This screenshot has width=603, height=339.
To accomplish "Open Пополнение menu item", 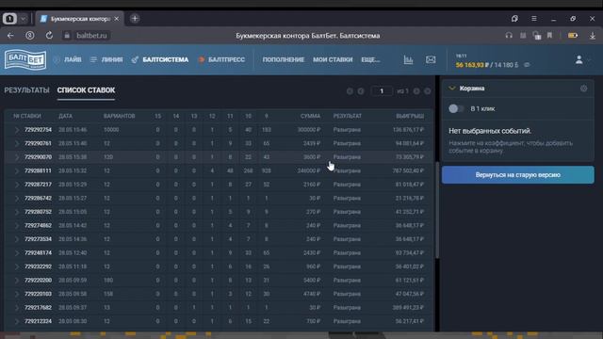I will [284, 59].
